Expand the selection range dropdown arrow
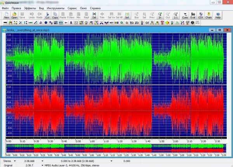This screenshot has height=167, width=233. click(x=111, y=161)
